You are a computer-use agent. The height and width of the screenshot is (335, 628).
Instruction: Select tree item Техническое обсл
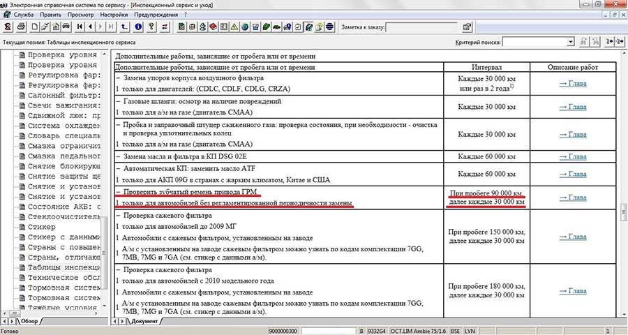pyautogui.click(x=64, y=277)
